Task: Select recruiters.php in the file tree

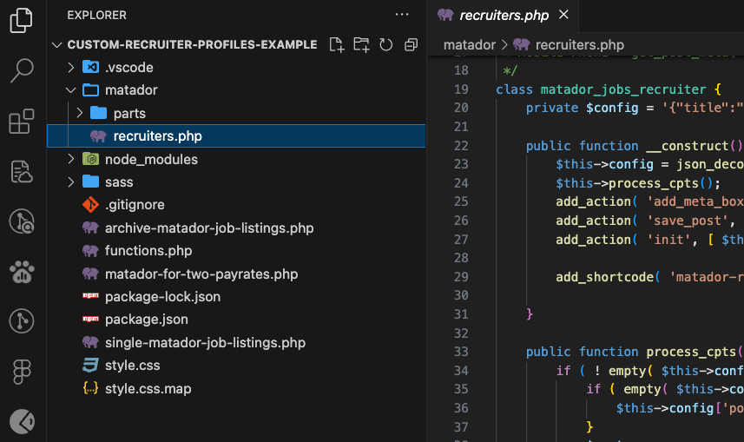Action: 236,136
